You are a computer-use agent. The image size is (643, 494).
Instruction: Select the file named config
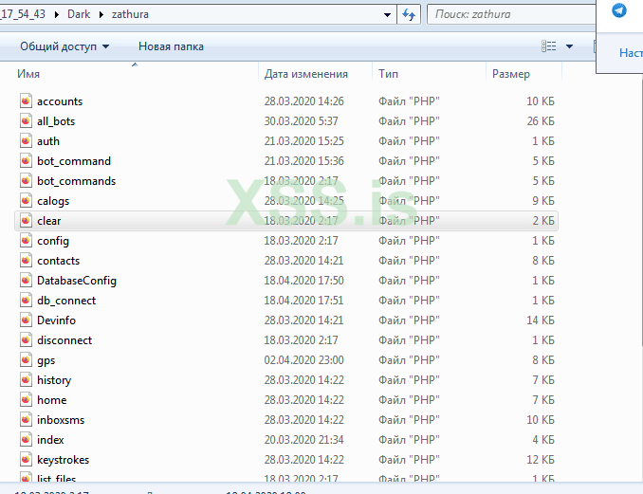coord(53,241)
